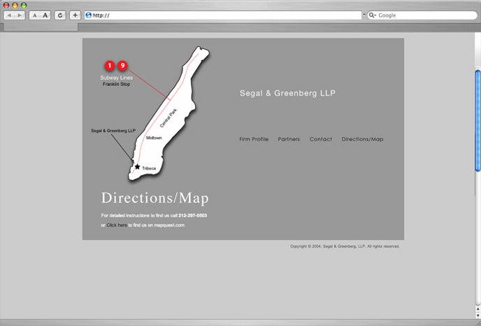Viewport: 481px width, 326px height.
Task: Select the red subway line 9 badge
Action: (122, 65)
